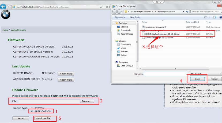Click the Favorites group in navigation pane

123,23
